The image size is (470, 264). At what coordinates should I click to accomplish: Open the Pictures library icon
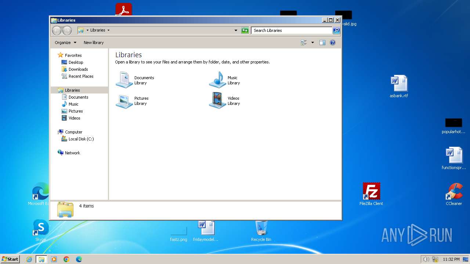124,101
